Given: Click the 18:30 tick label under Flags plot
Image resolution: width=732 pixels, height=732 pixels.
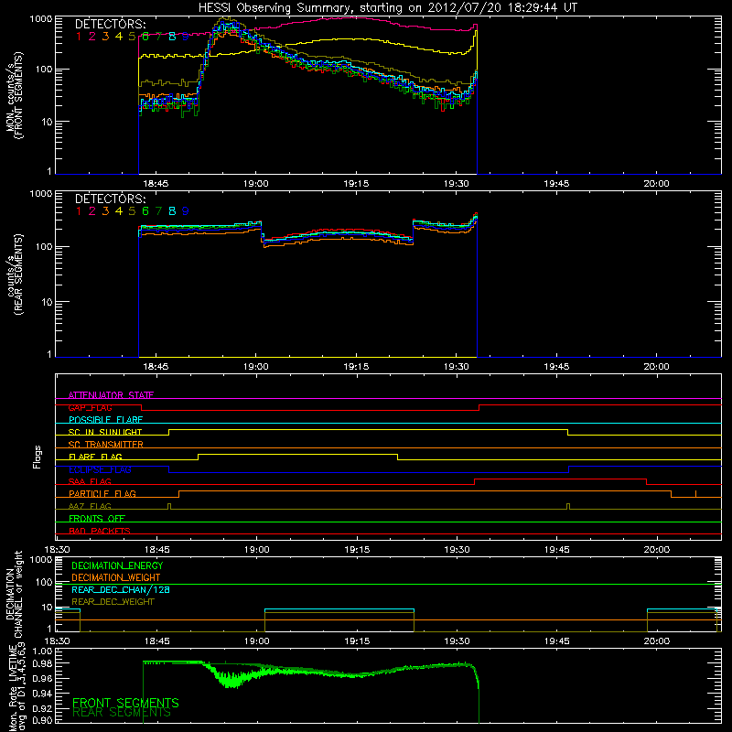Looking at the screenshot, I should point(57,550).
